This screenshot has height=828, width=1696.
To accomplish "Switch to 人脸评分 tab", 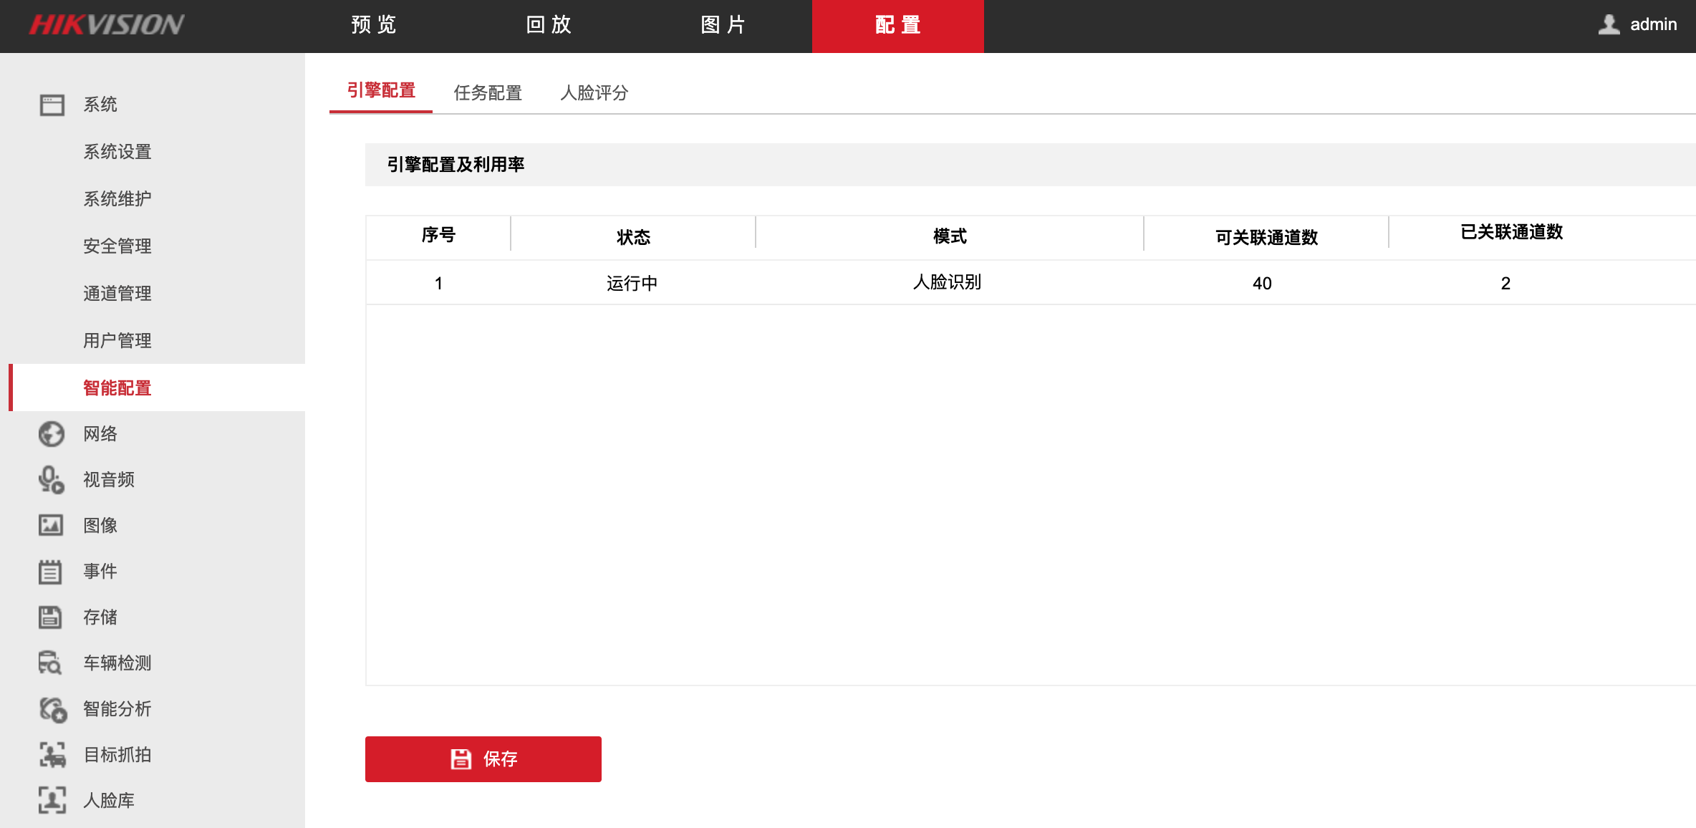I will [594, 93].
